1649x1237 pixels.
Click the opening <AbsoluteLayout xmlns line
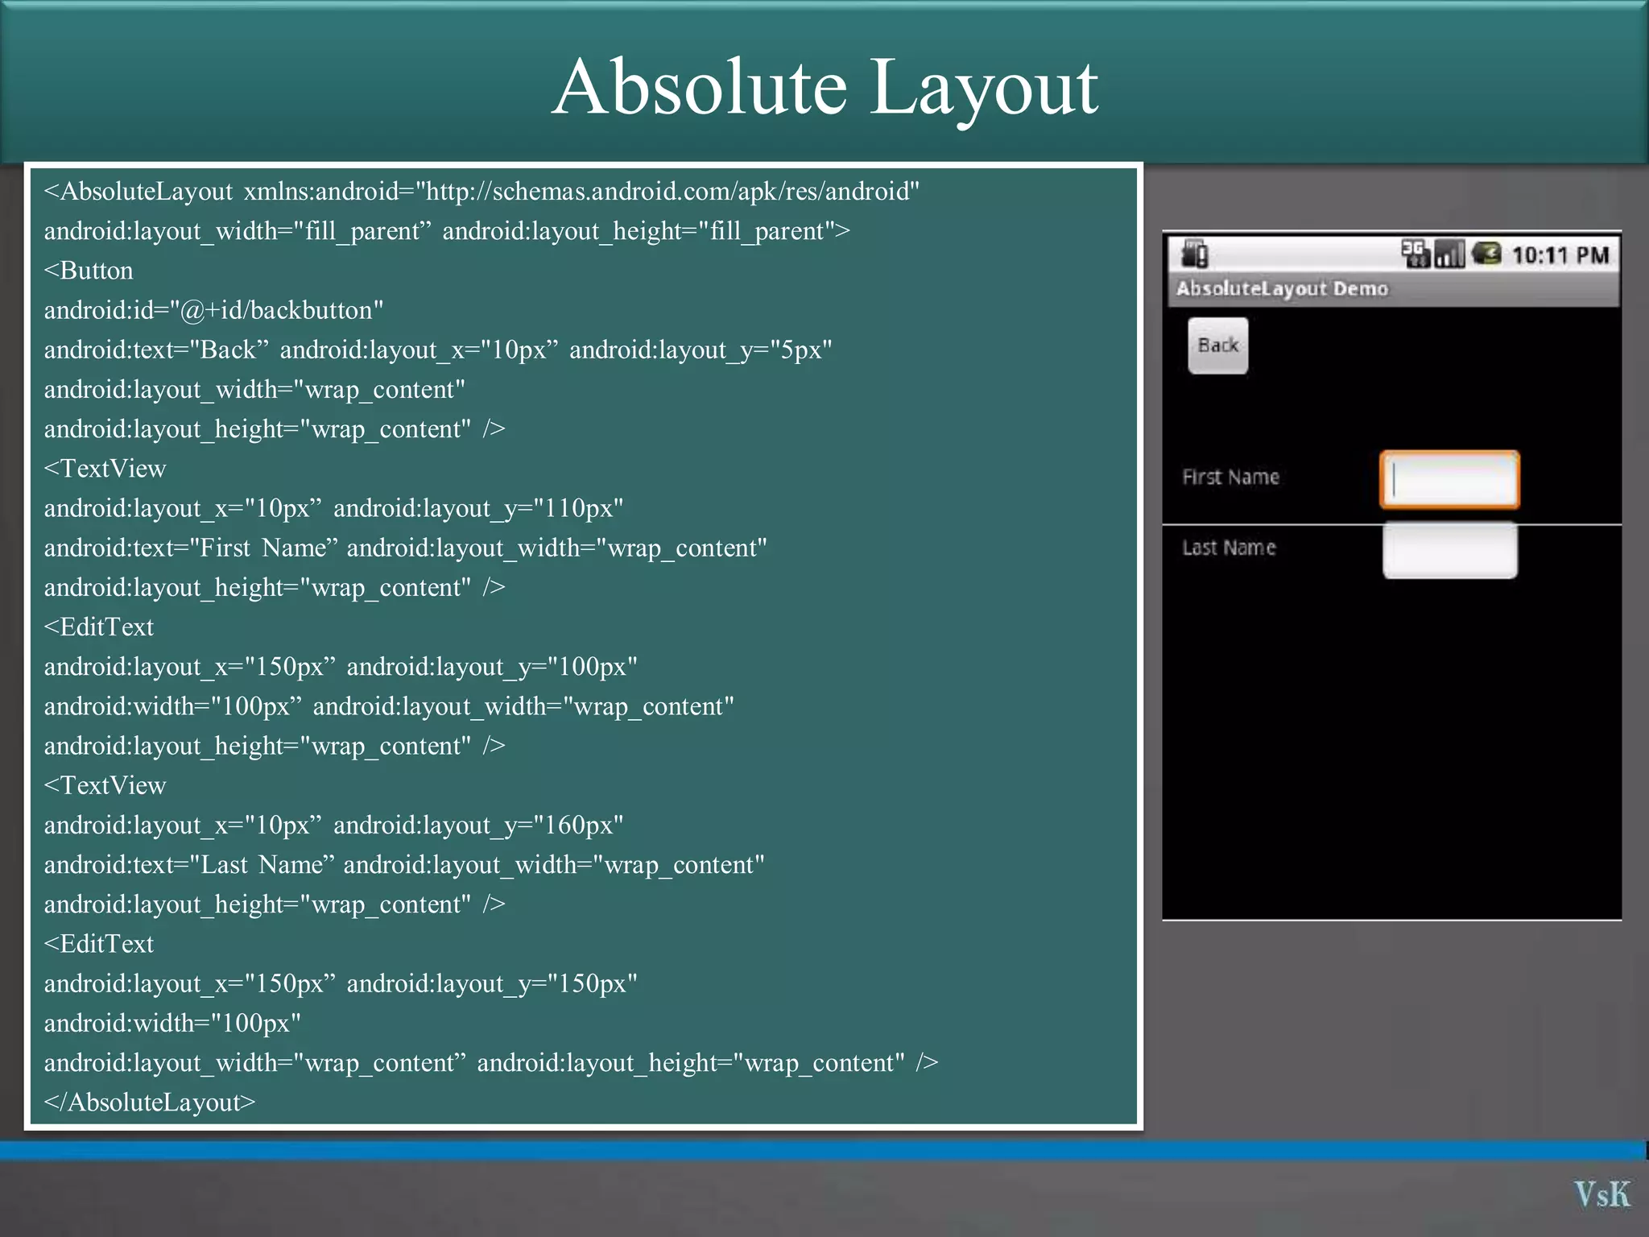click(481, 191)
